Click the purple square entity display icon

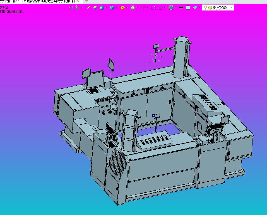pos(153,8)
